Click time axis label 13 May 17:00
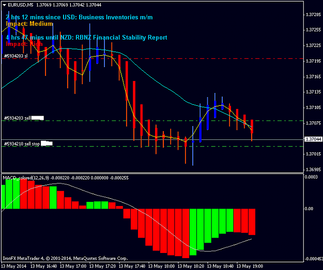The image size is (323, 270). point(73,266)
